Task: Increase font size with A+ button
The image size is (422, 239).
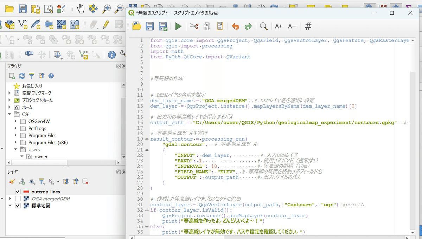Action: pos(279,26)
